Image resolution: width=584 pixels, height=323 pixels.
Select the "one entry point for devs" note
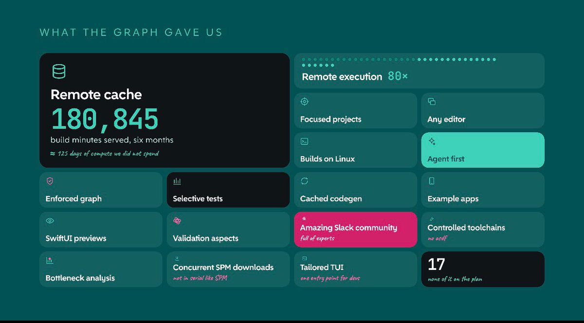(330, 278)
